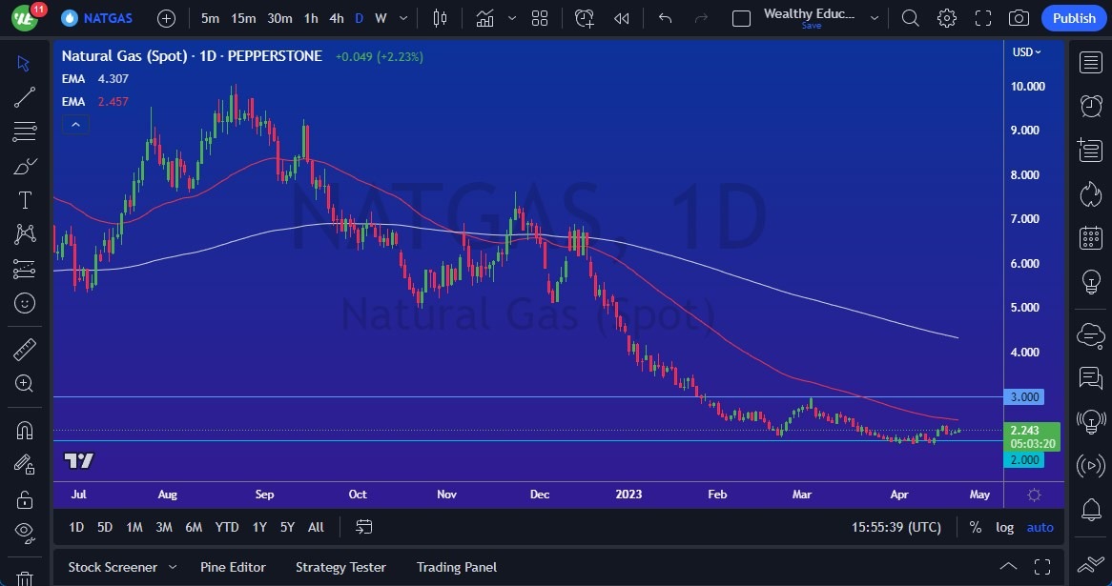Open the Trading Panel tab
This screenshot has height=586, width=1112.
(456, 567)
